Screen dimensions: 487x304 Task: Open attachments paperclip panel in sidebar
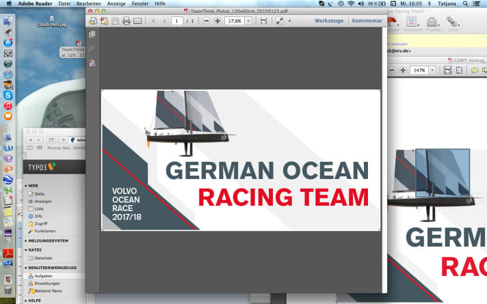[x=92, y=49]
